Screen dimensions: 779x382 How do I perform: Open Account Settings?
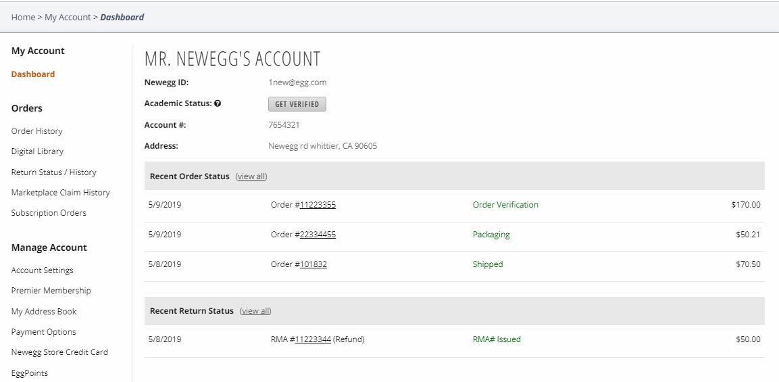coord(43,270)
